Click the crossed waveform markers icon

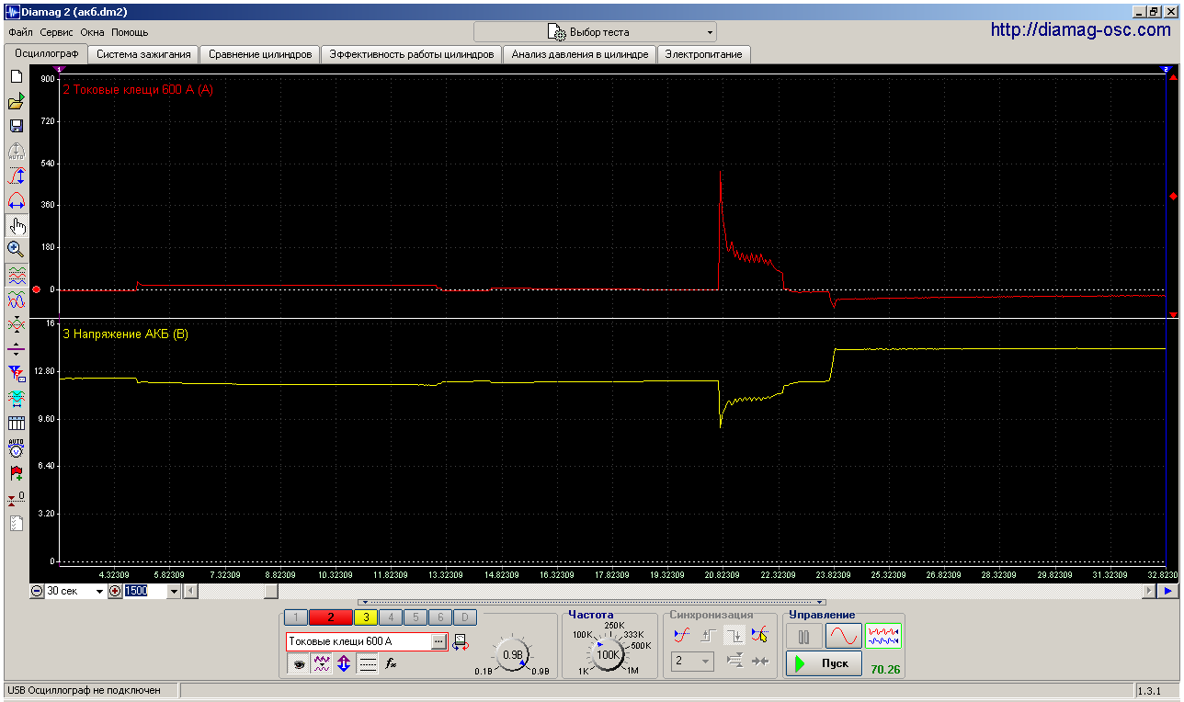(17, 324)
